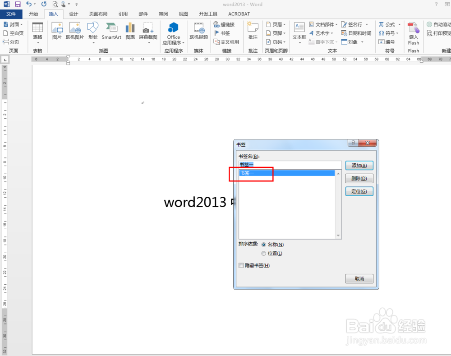Image resolution: width=451 pixels, height=356 pixels.
Task: Insert a Text Box (文本框)
Action: pos(299,33)
